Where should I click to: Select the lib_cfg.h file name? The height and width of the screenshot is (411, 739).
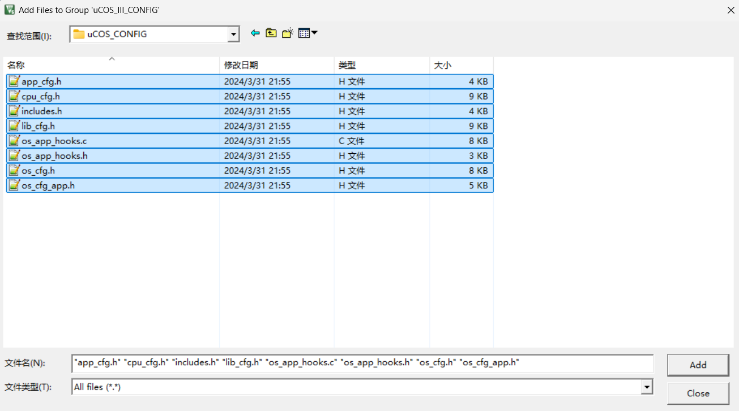tap(39, 126)
